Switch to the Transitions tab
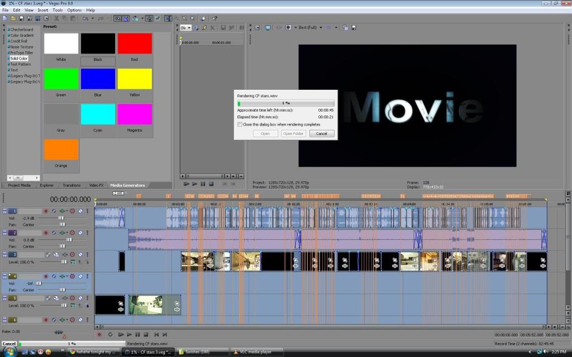The width and height of the screenshot is (572, 357). pos(71,185)
